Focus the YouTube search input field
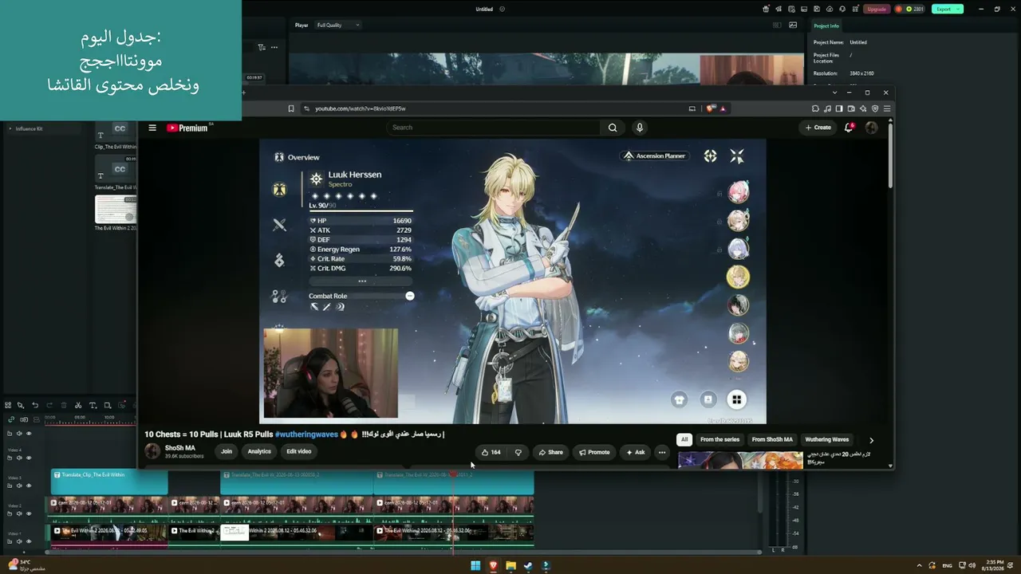 (x=494, y=128)
